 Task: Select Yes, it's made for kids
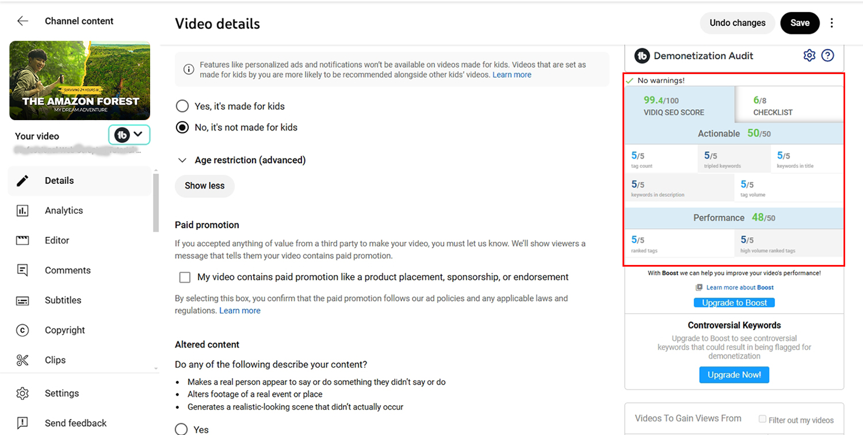click(x=182, y=106)
